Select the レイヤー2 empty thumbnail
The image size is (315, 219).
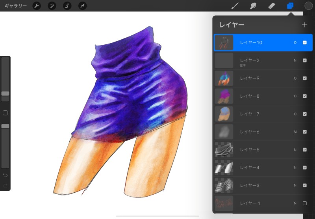[x=224, y=60]
